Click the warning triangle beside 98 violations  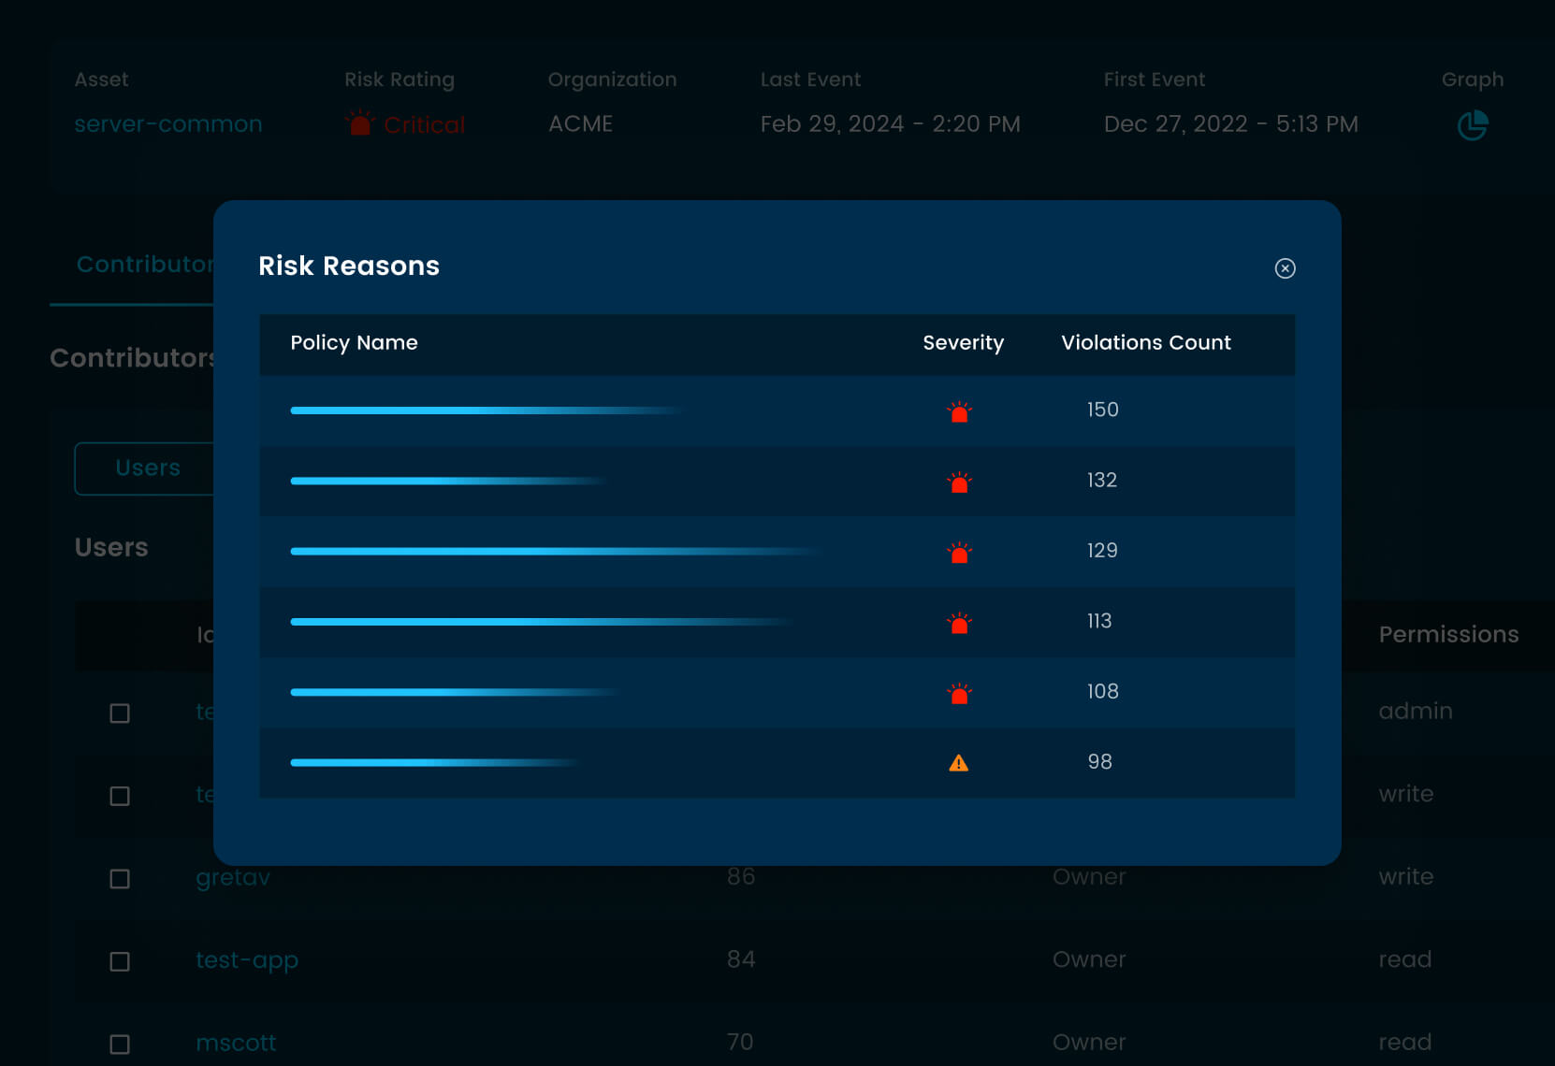pos(959,762)
